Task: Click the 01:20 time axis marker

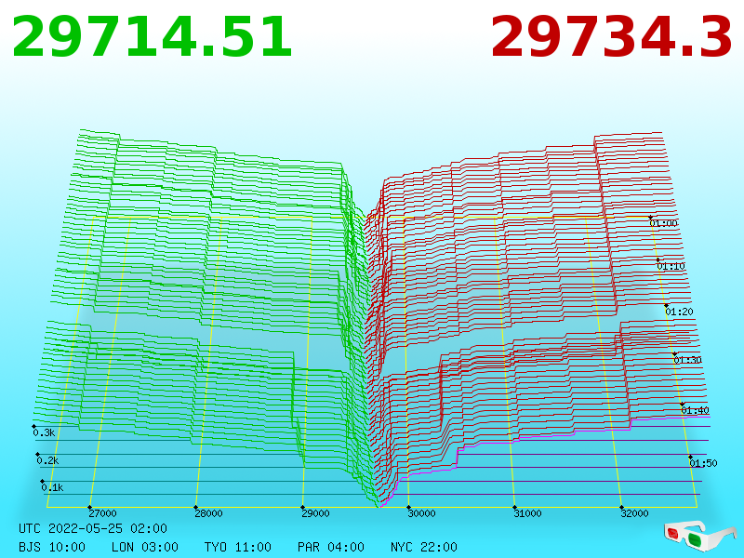Action: 679,312
